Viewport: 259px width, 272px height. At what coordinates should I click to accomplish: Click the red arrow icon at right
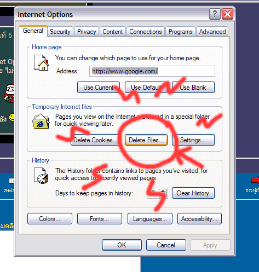pos(255,180)
